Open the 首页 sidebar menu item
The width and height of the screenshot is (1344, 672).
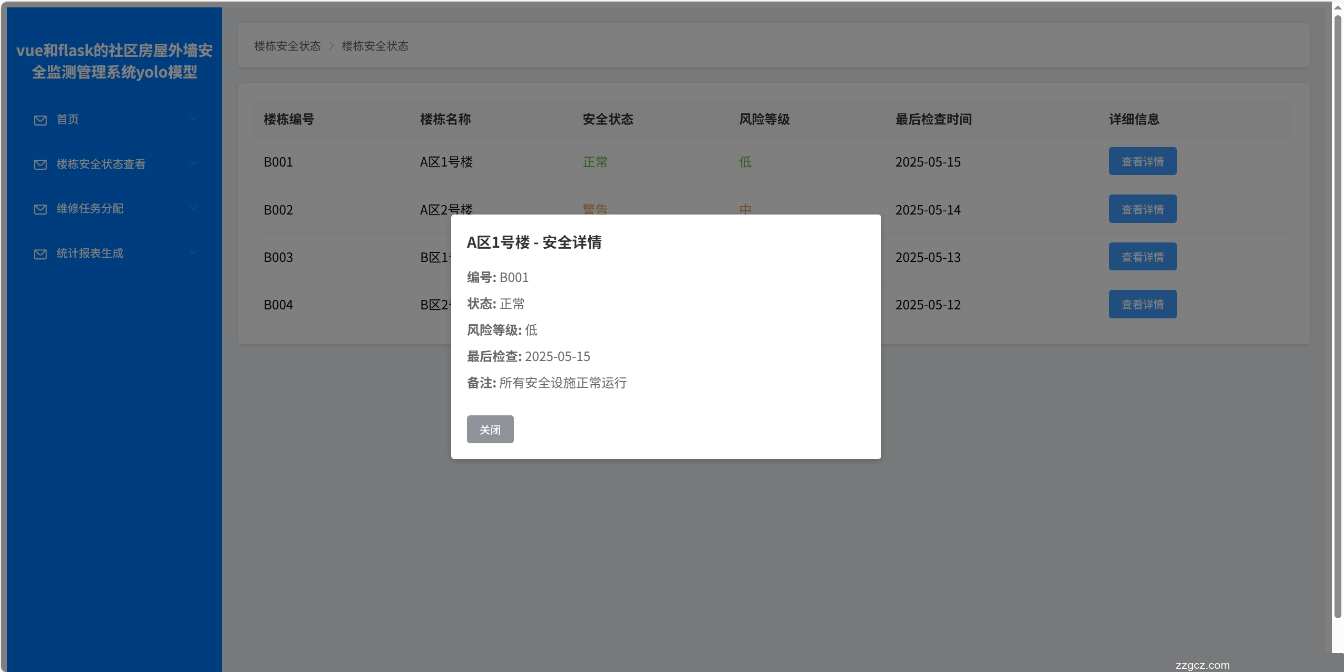(67, 120)
